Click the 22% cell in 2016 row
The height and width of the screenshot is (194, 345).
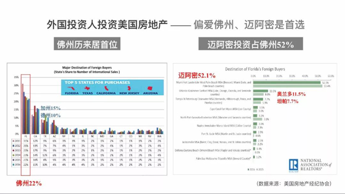pos(26,165)
